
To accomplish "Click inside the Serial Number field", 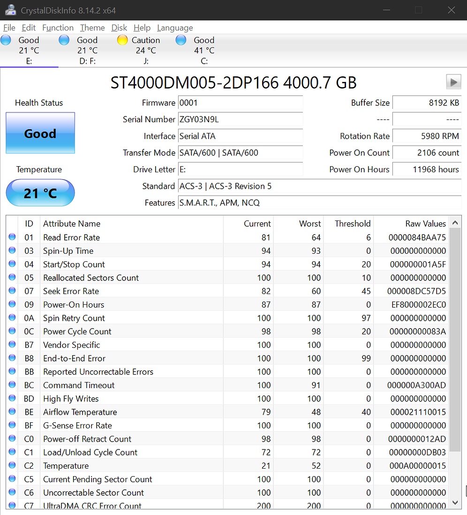I will [x=239, y=119].
